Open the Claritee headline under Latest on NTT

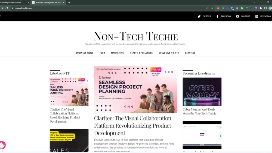point(65,115)
